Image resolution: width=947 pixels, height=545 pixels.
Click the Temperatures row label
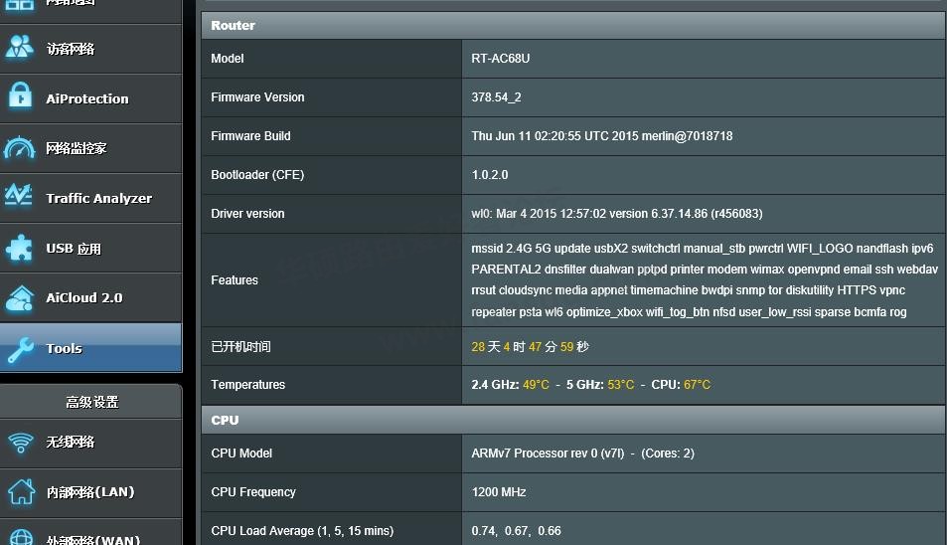(x=247, y=385)
